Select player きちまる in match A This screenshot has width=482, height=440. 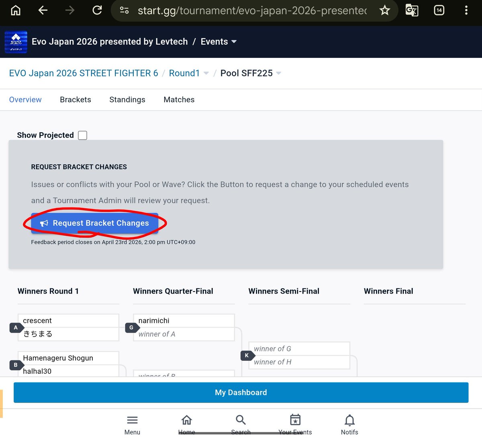pos(68,334)
